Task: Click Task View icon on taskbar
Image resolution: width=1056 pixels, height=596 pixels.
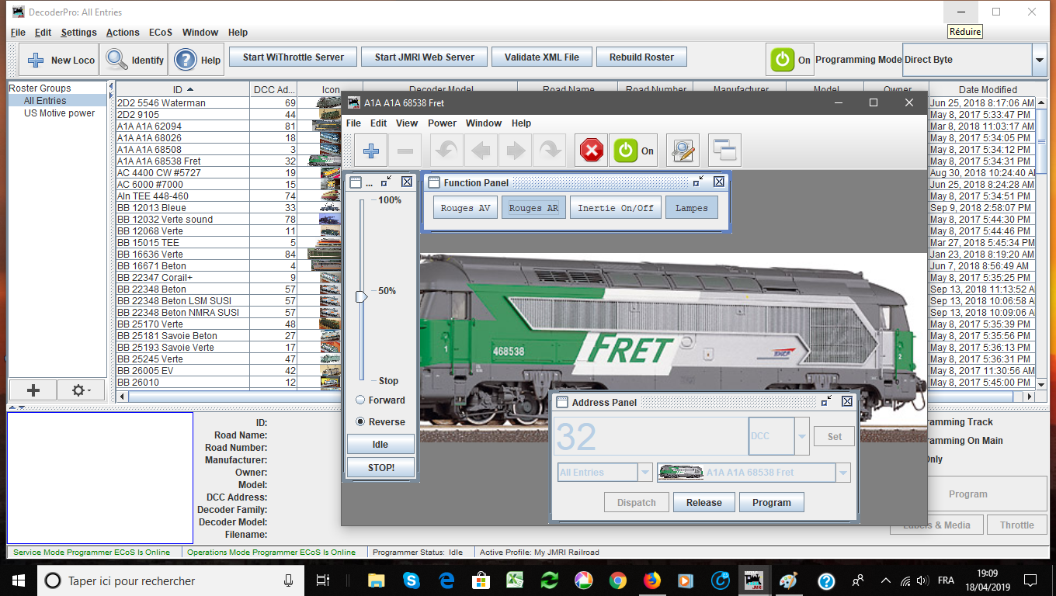Action: coord(323,580)
